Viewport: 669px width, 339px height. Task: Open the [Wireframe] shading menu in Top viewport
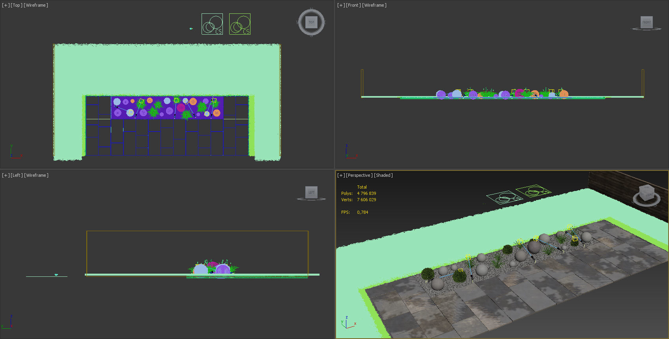pos(36,5)
